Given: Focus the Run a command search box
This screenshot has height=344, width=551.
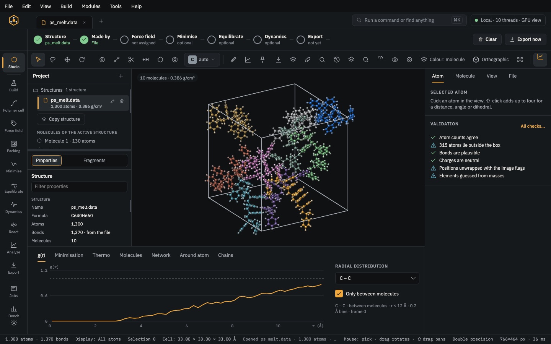Looking at the screenshot, I should pyautogui.click(x=409, y=20).
